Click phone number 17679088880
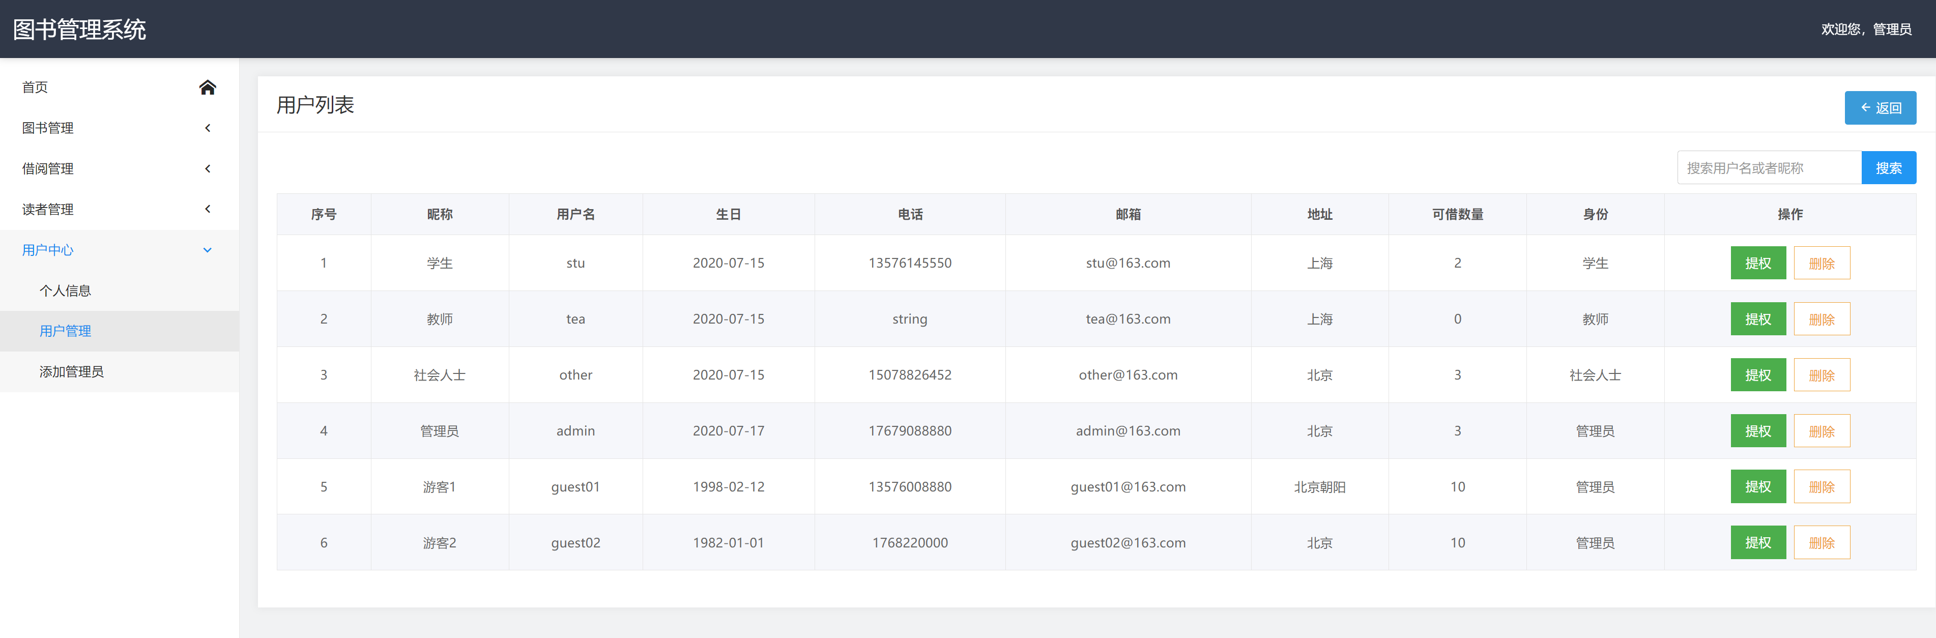The image size is (1936, 638). click(910, 431)
